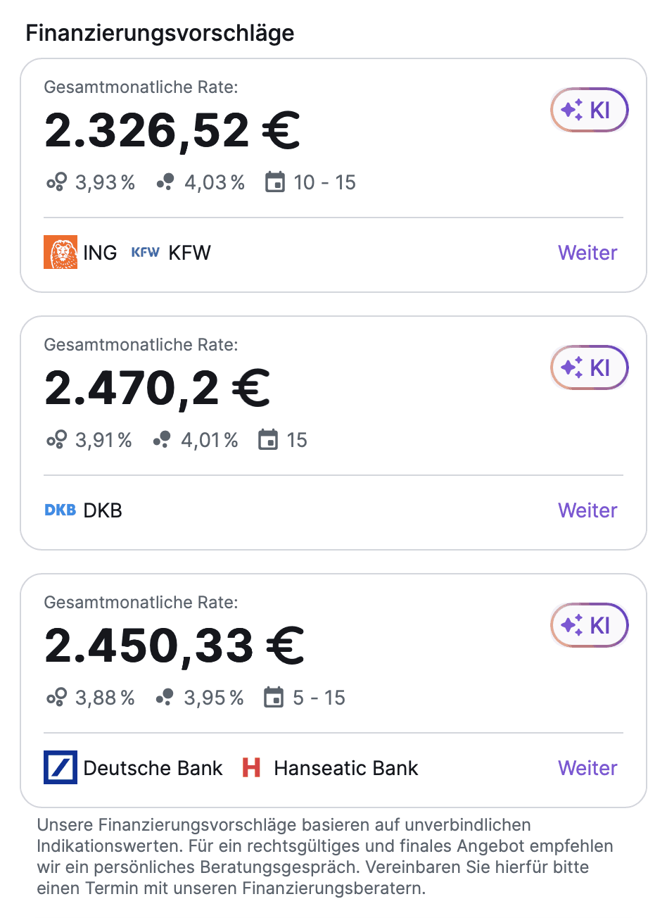This screenshot has width=667, height=918.
Task: Click interest rate icon beside 3,93 %
Action: click(56, 182)
